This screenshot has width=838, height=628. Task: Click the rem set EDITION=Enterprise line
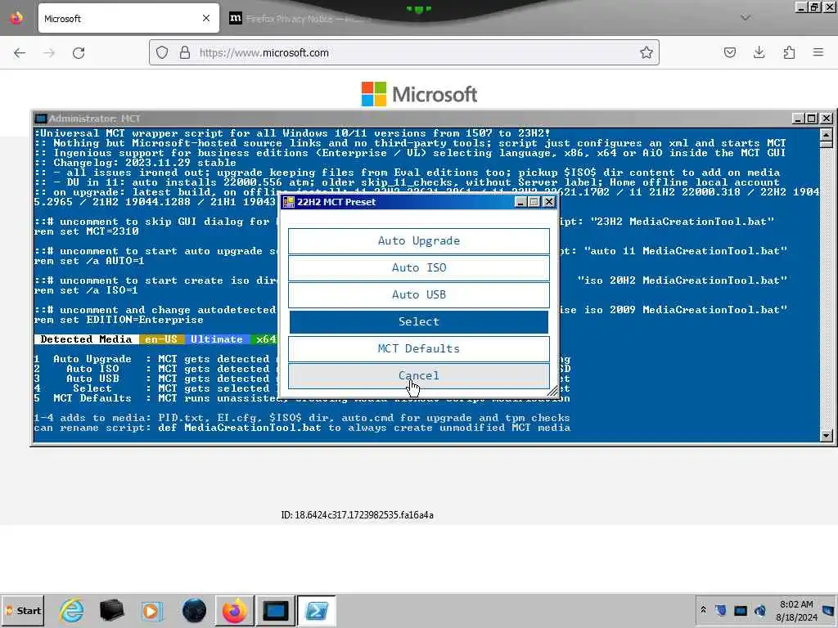pos(119,320)
